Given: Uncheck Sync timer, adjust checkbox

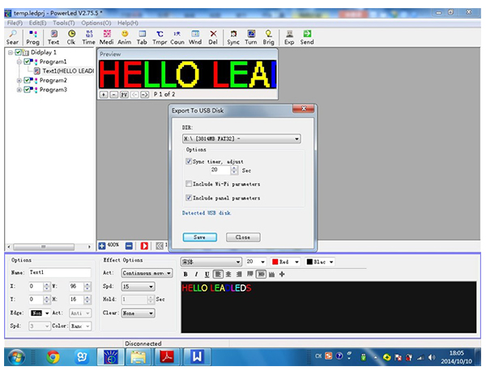Looking at the screenshot, I should tap(190, 161).
